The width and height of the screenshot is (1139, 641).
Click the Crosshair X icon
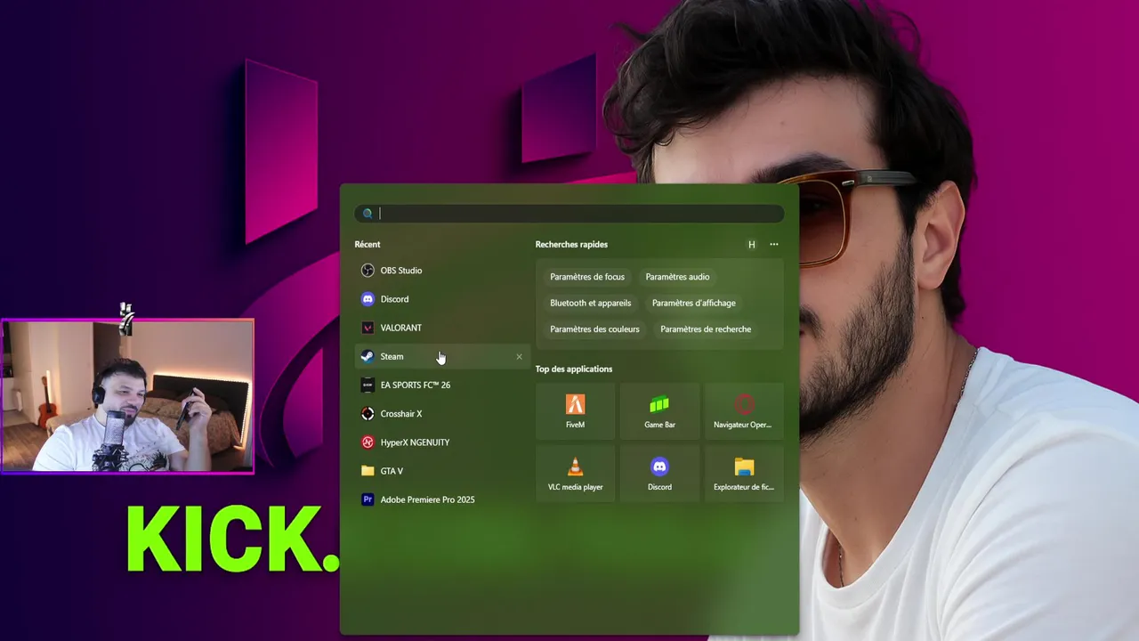click(368, 414)
